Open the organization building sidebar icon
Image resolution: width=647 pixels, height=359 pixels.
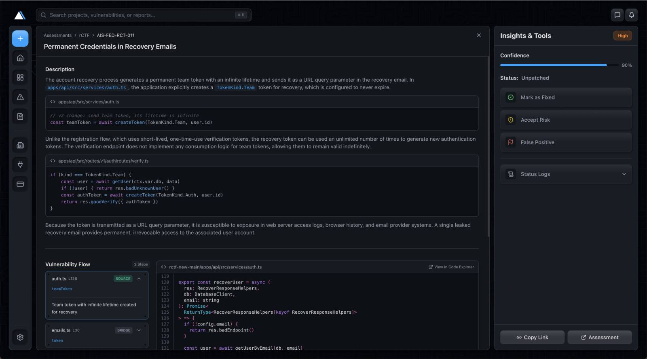point(20,145)
